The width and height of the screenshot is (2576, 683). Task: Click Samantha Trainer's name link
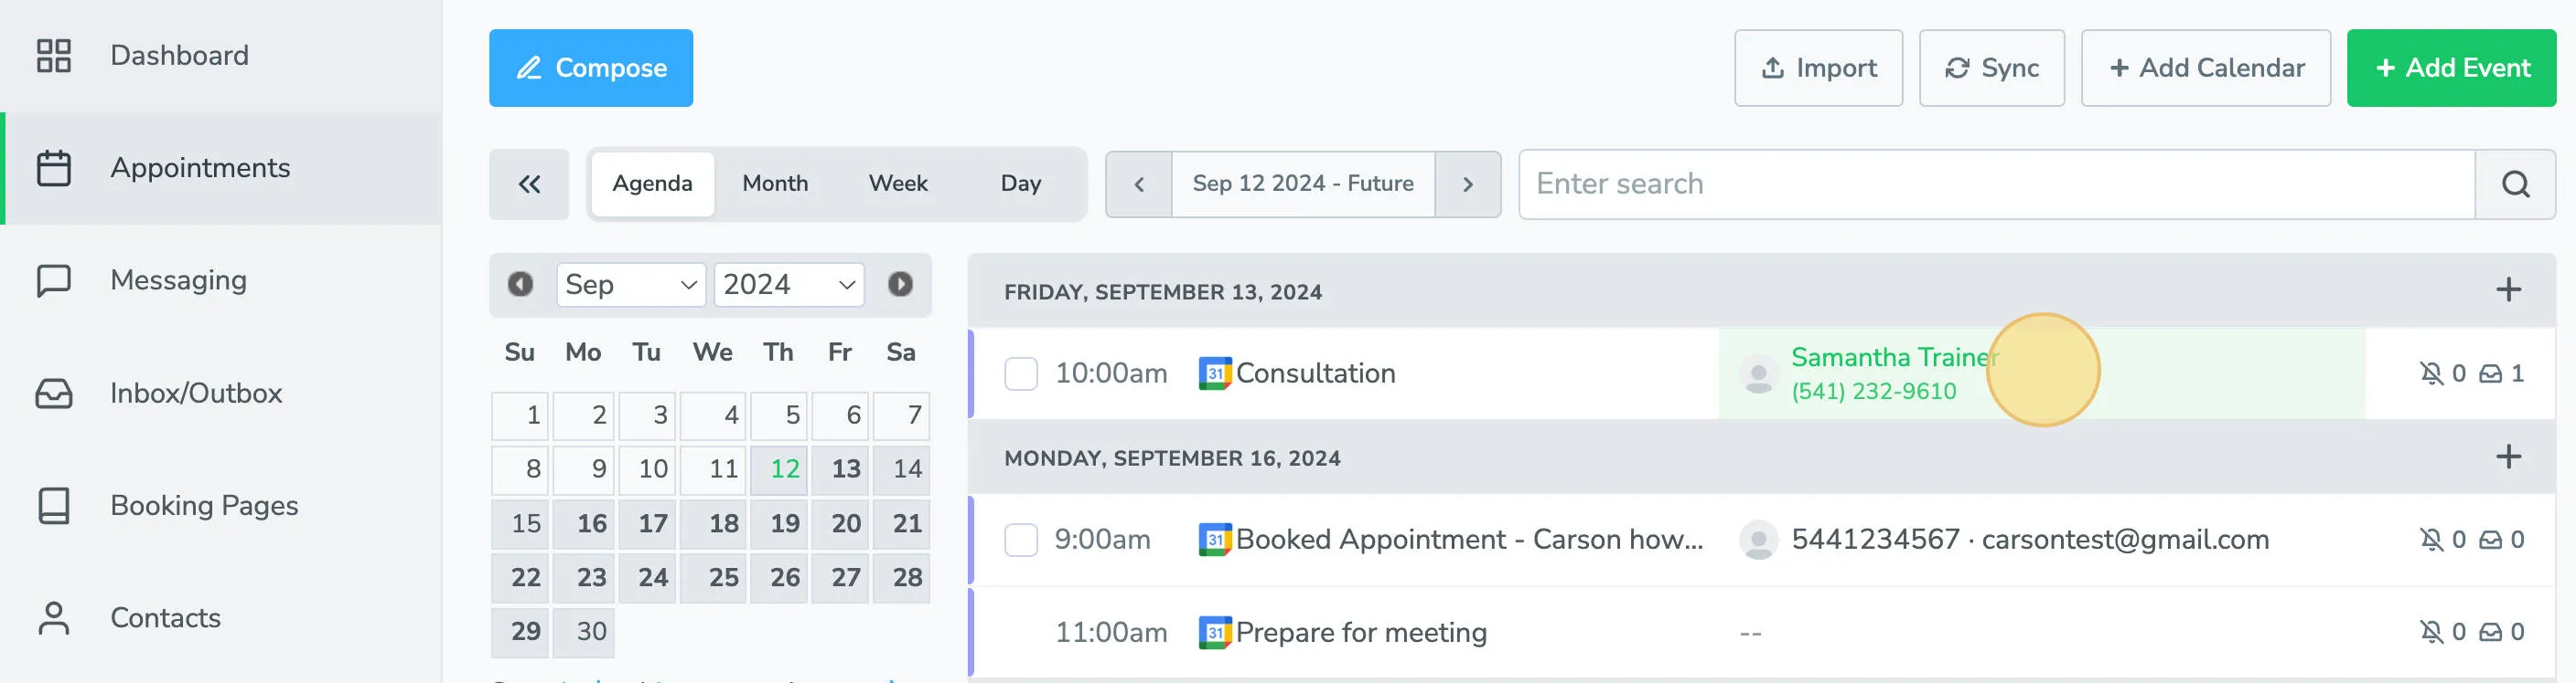pos(1893,356)
